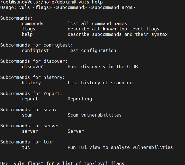Screen dimensions: 185x165
Task: Click the 'report' subcommand entry
Action: coord(30,99)
